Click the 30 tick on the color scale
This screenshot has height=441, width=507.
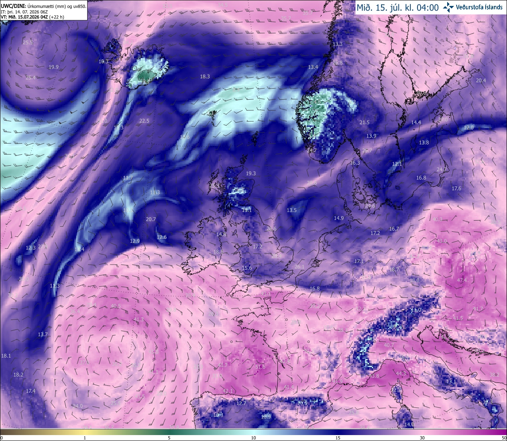[x=422, y=437]
